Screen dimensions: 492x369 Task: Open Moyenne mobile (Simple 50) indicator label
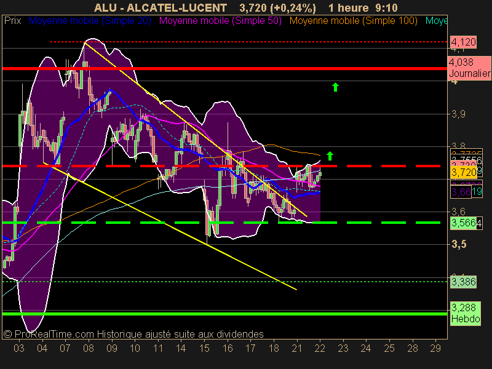click(x=220, y=21)
